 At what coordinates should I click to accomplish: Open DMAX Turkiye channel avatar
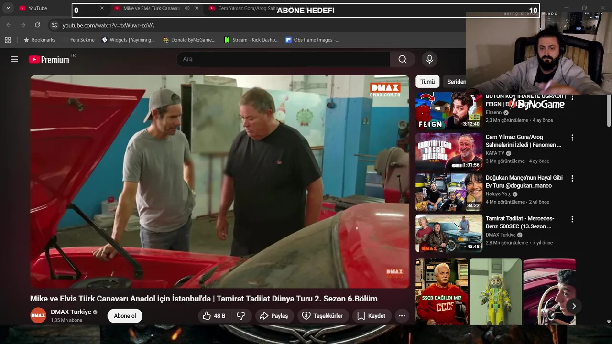tap(38, 315)
